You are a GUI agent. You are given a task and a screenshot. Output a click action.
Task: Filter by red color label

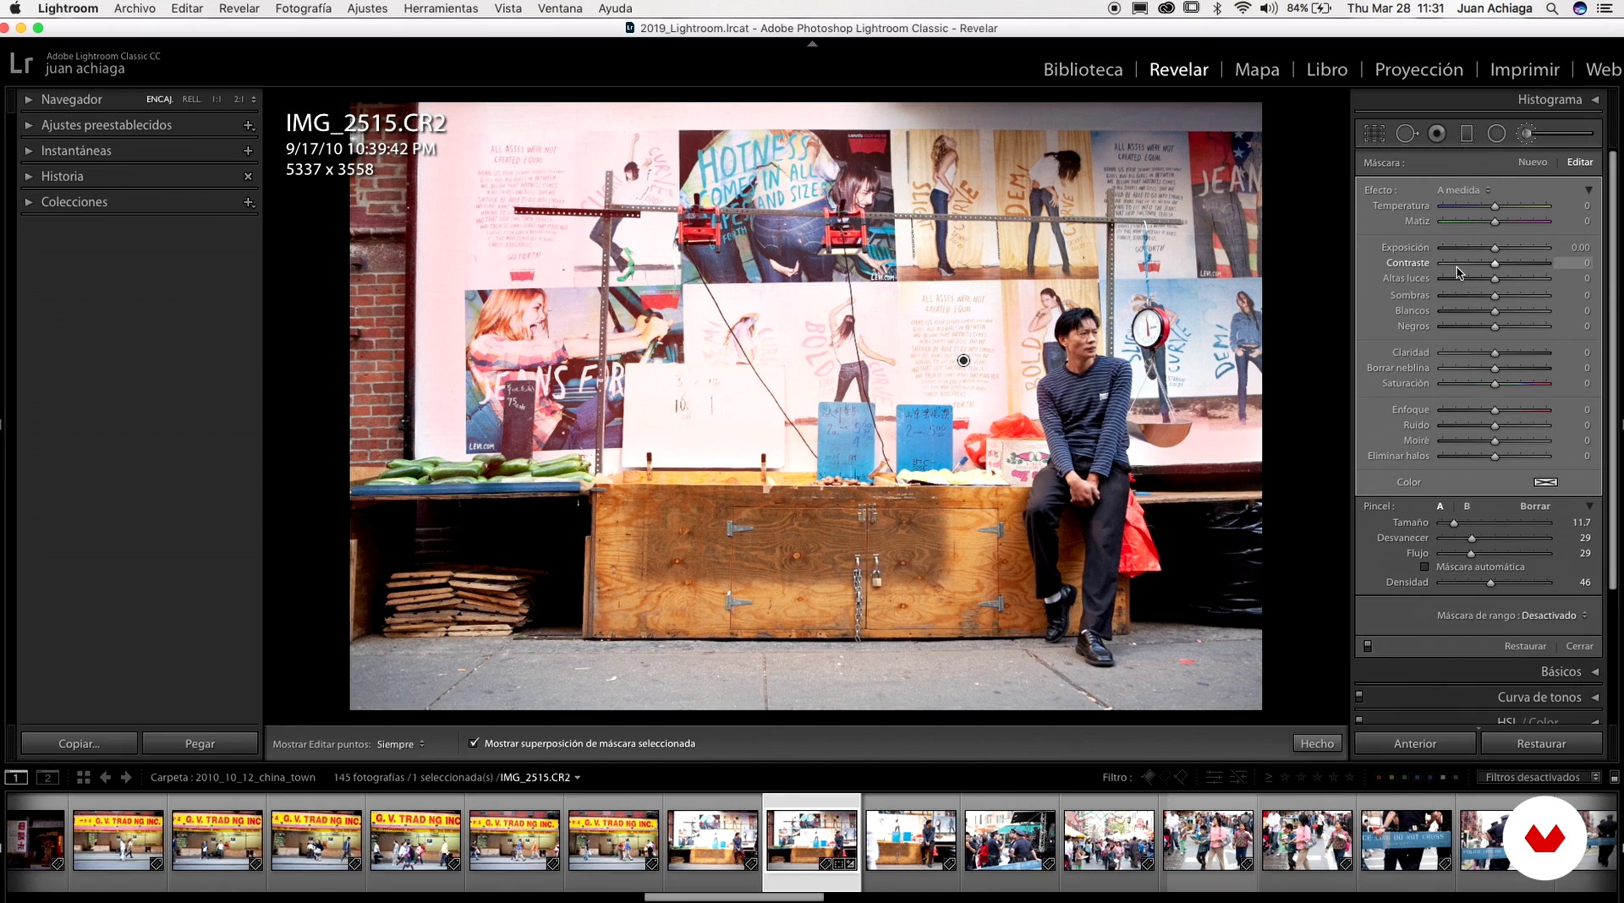point(1379,777)
